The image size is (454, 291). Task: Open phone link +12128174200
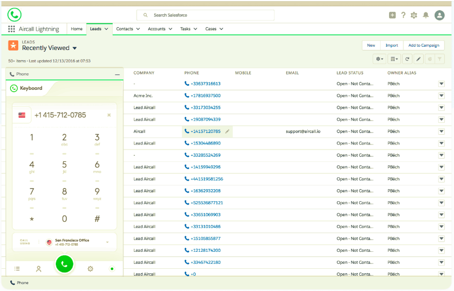click(x=205, y=251)
